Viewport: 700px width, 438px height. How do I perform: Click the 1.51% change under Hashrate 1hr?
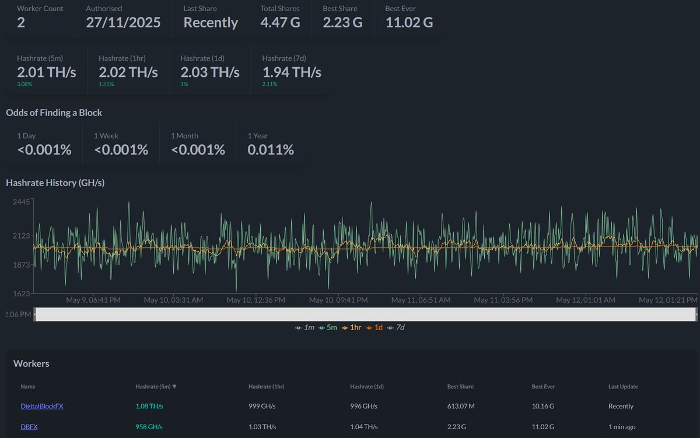coord(106,85)
